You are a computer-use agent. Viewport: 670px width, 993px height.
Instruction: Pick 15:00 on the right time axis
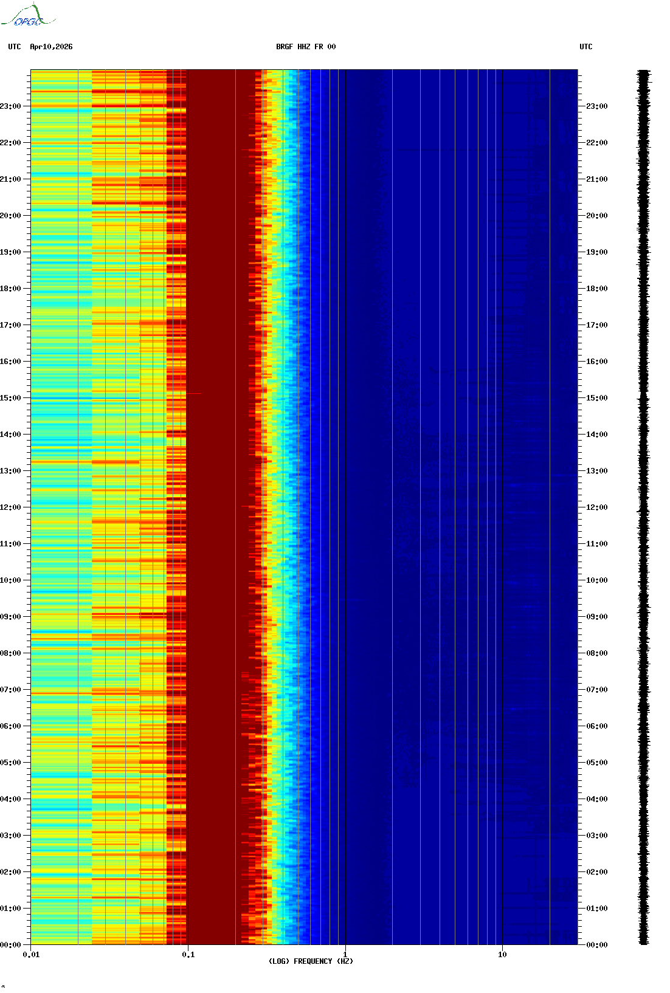(x=597, y=398)
